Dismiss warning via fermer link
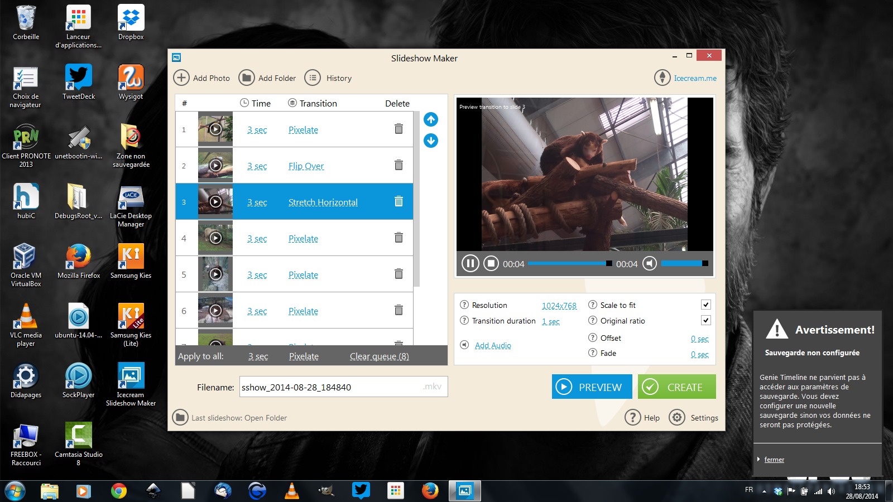The width and height of the screenshot is (893, 502). (774, 460)
